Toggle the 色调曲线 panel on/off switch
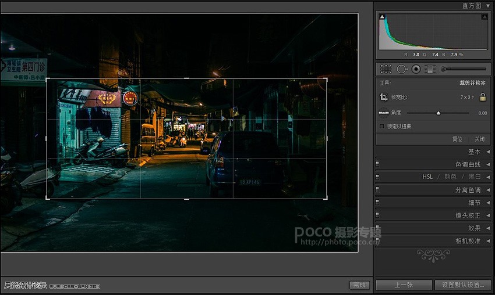 click(x=377, y=164)
